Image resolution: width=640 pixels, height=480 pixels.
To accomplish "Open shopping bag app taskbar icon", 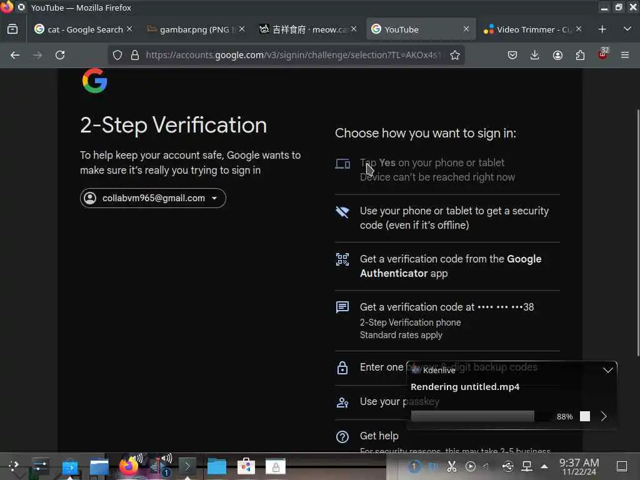I will tap(246, 466).
